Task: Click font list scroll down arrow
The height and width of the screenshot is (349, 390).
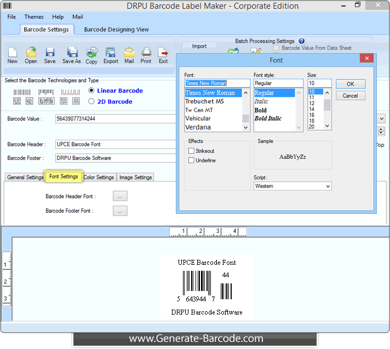Action: click(246, 127)
